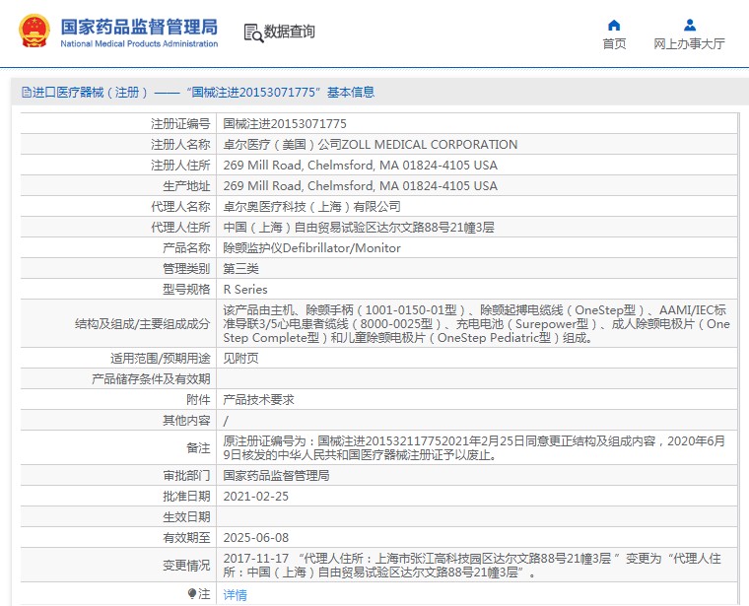The height and width of the screenshot is (606, 749).
Task: Click the expiry date 2025-06-08
Action: click(x=256, y=537)
